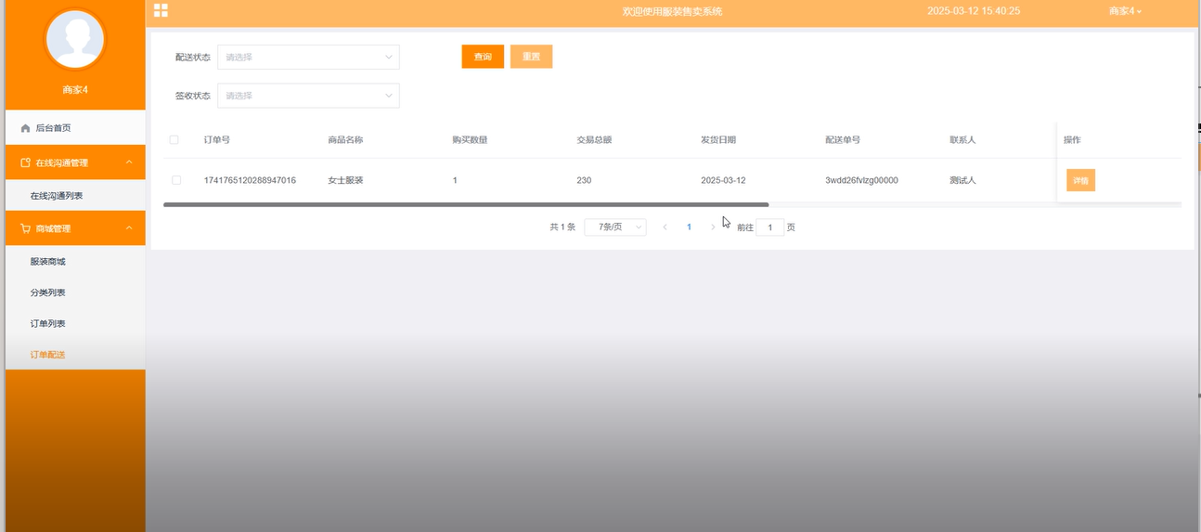Open 后台首页 in sidebar
This screenshot has height=532, width=1201.
pos(75,128)
